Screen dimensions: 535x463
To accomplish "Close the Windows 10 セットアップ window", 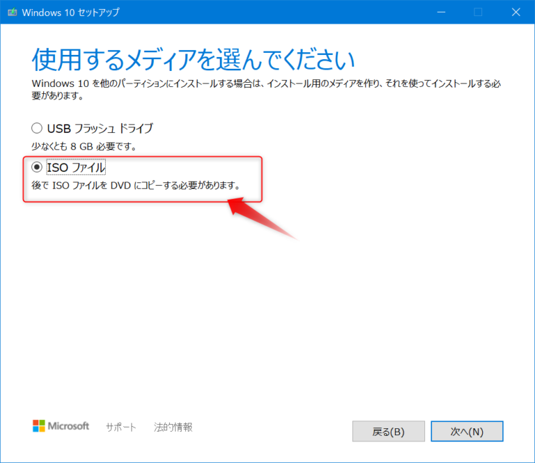I will point(516,13).
